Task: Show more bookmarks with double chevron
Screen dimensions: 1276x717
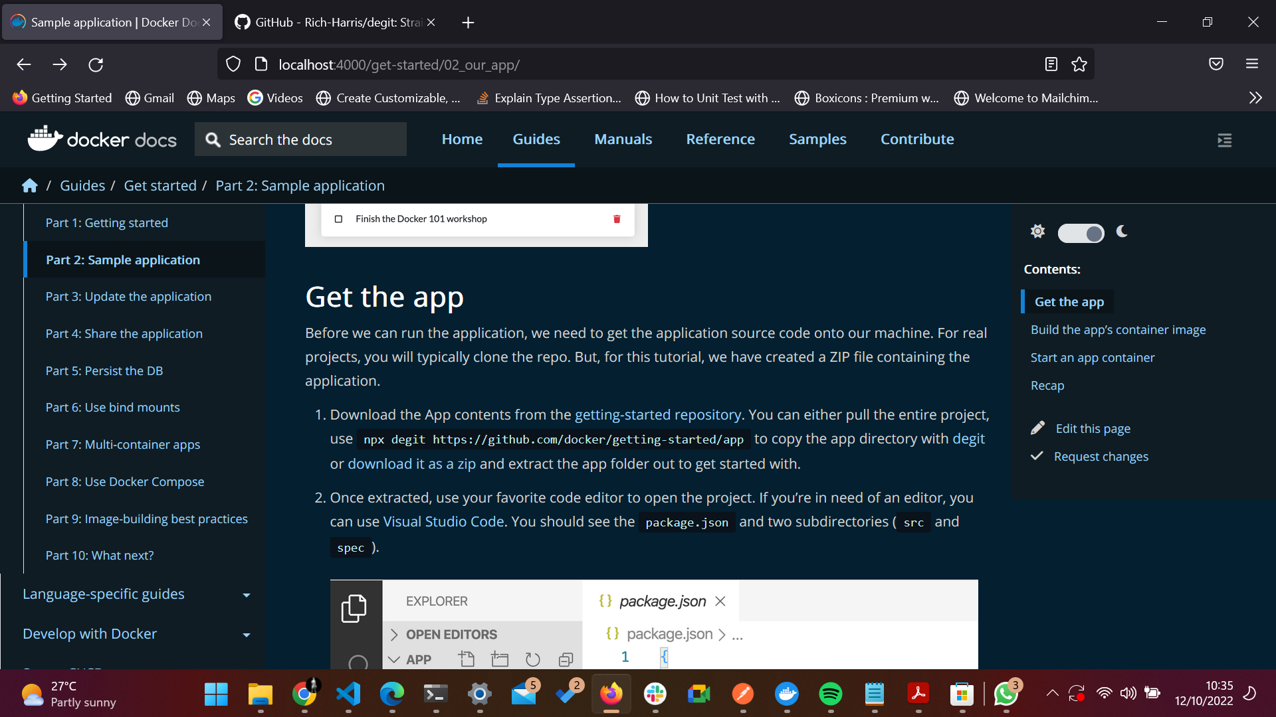Action: point(1255,98)
